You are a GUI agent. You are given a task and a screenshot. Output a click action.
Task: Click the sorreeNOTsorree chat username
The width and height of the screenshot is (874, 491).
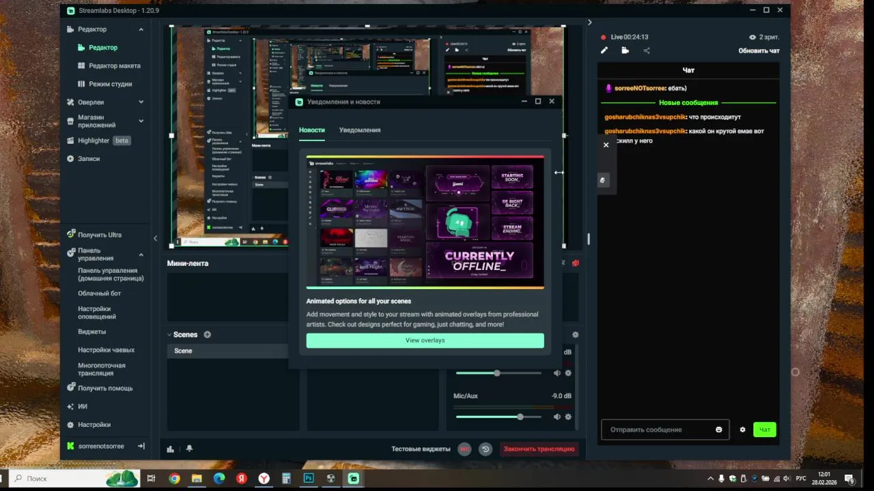(x=640, y=89)
